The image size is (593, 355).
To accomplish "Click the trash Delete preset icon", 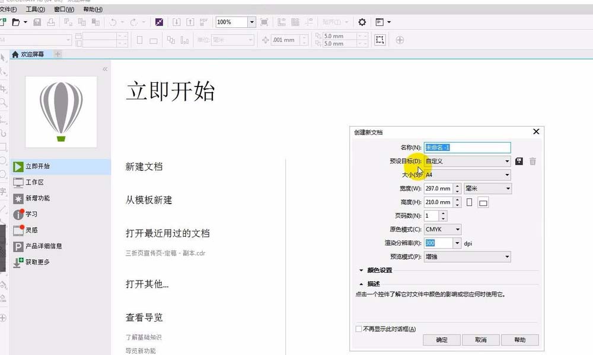I will (533, 162).
